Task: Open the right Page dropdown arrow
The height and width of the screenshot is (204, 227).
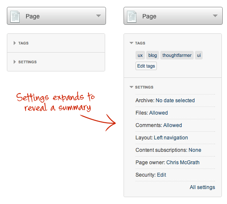Action: coord(215,16)
